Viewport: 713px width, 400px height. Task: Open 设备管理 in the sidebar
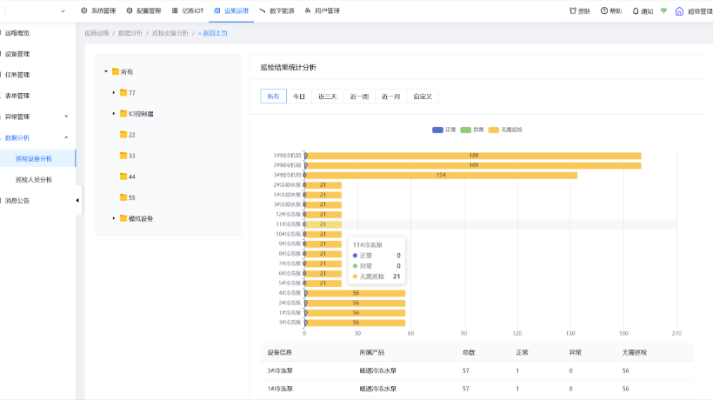[x=17, y=54]
